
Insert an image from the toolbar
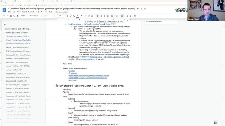click(x=92, y=16)
